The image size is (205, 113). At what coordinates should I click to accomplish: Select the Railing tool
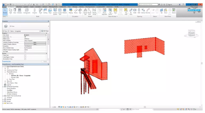coord(71,11)
